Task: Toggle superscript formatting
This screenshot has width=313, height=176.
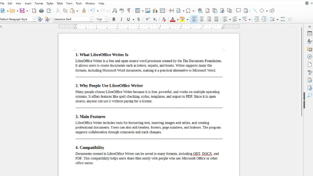Action: click(148, 19)
